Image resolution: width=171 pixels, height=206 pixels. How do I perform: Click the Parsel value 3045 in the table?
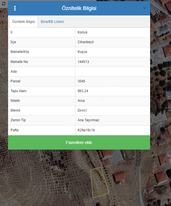[81, 81]
